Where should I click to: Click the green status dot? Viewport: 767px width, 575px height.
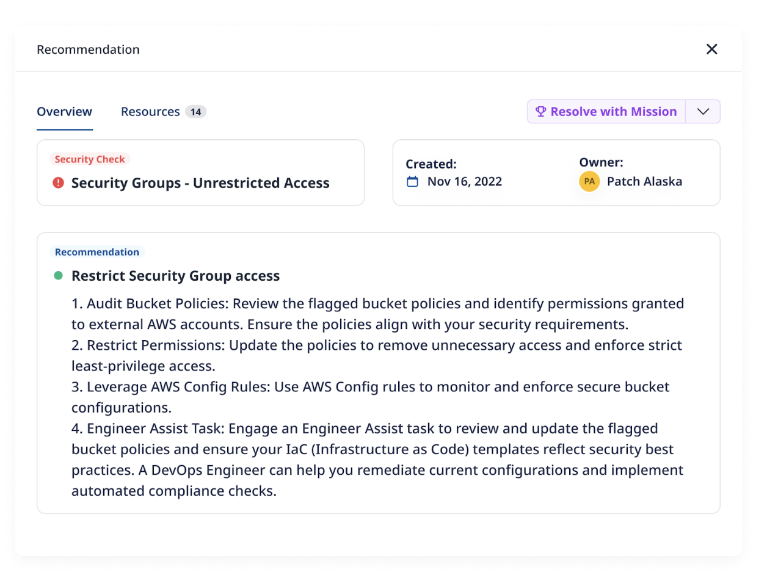tap(59, 276)
